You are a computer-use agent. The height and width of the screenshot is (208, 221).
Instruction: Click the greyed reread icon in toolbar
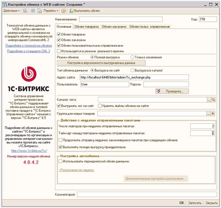tap(33, 11)
